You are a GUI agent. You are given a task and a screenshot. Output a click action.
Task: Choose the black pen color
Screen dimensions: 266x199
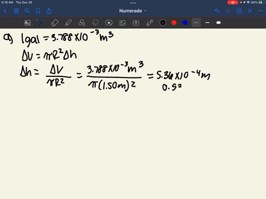tap(163, 23)
